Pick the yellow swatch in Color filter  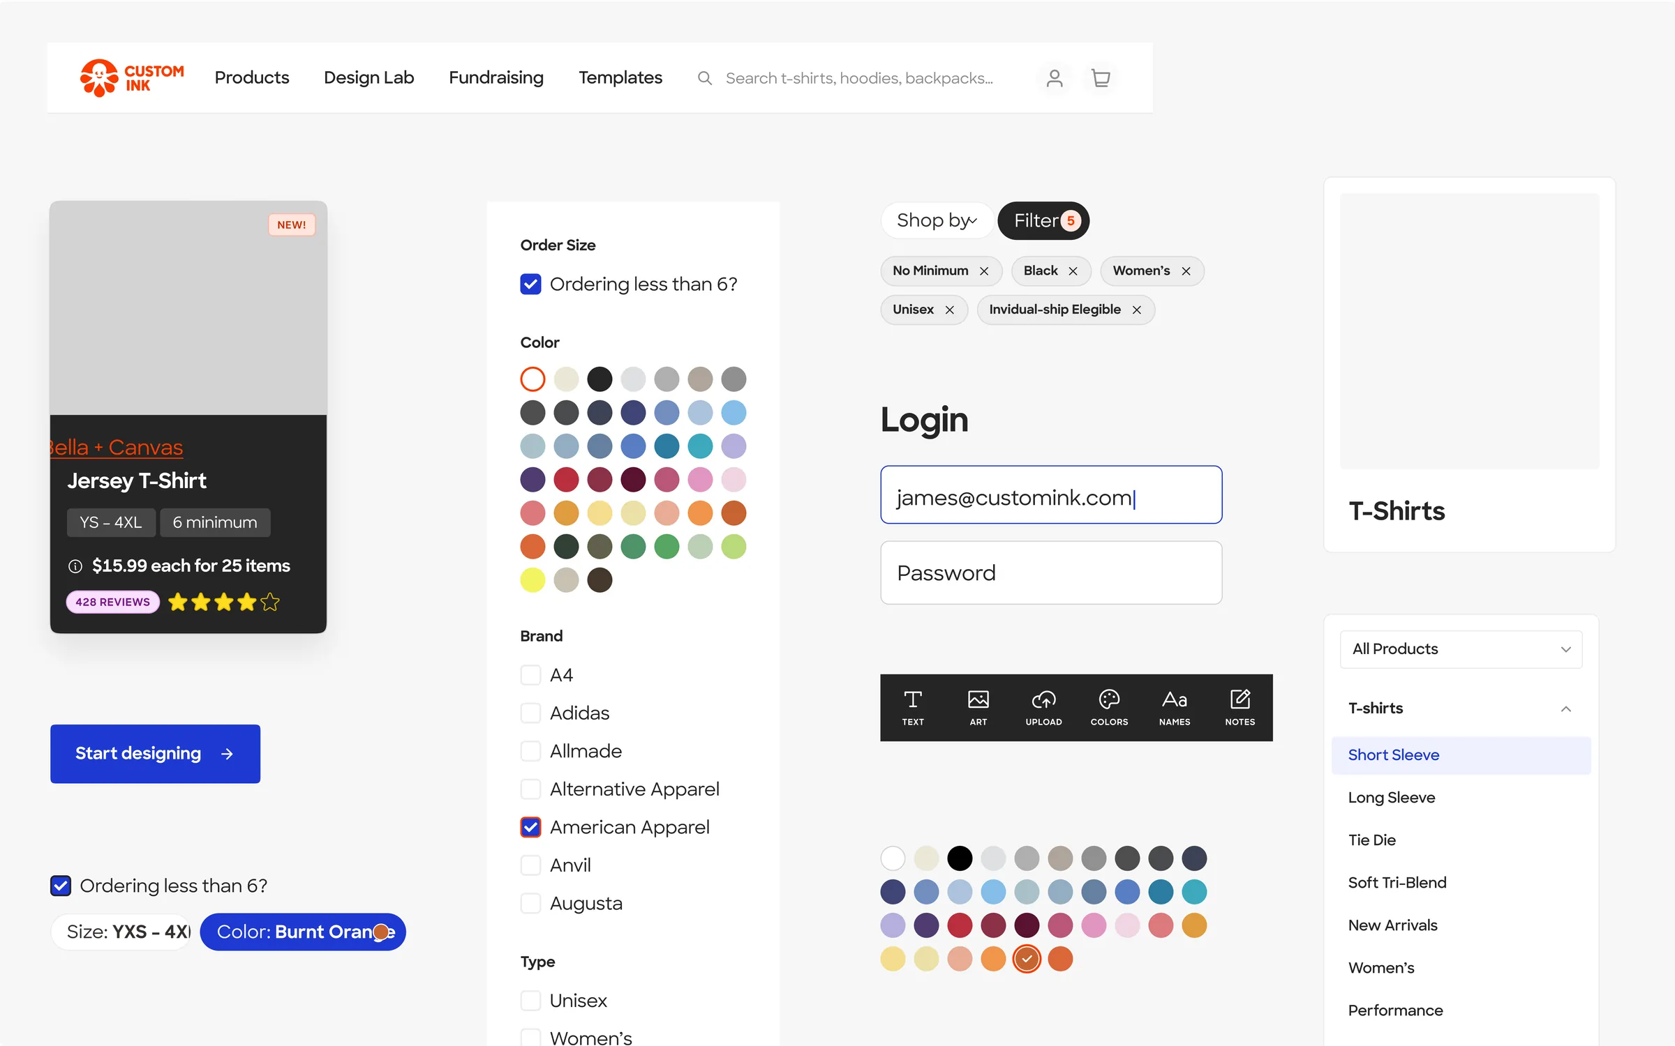(533, 580)
